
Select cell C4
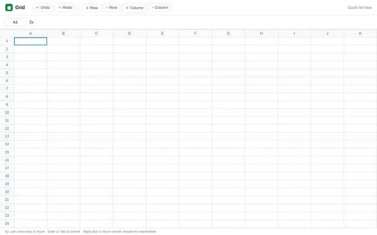(x=97, y=65)
